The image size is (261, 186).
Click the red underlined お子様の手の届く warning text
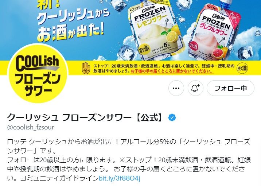(x=172, y=71)
